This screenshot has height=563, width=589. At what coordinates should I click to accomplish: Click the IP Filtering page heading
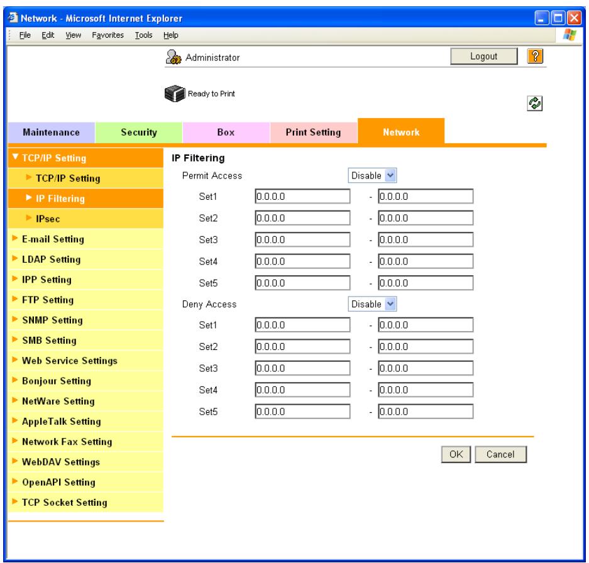tap(198, 158)
